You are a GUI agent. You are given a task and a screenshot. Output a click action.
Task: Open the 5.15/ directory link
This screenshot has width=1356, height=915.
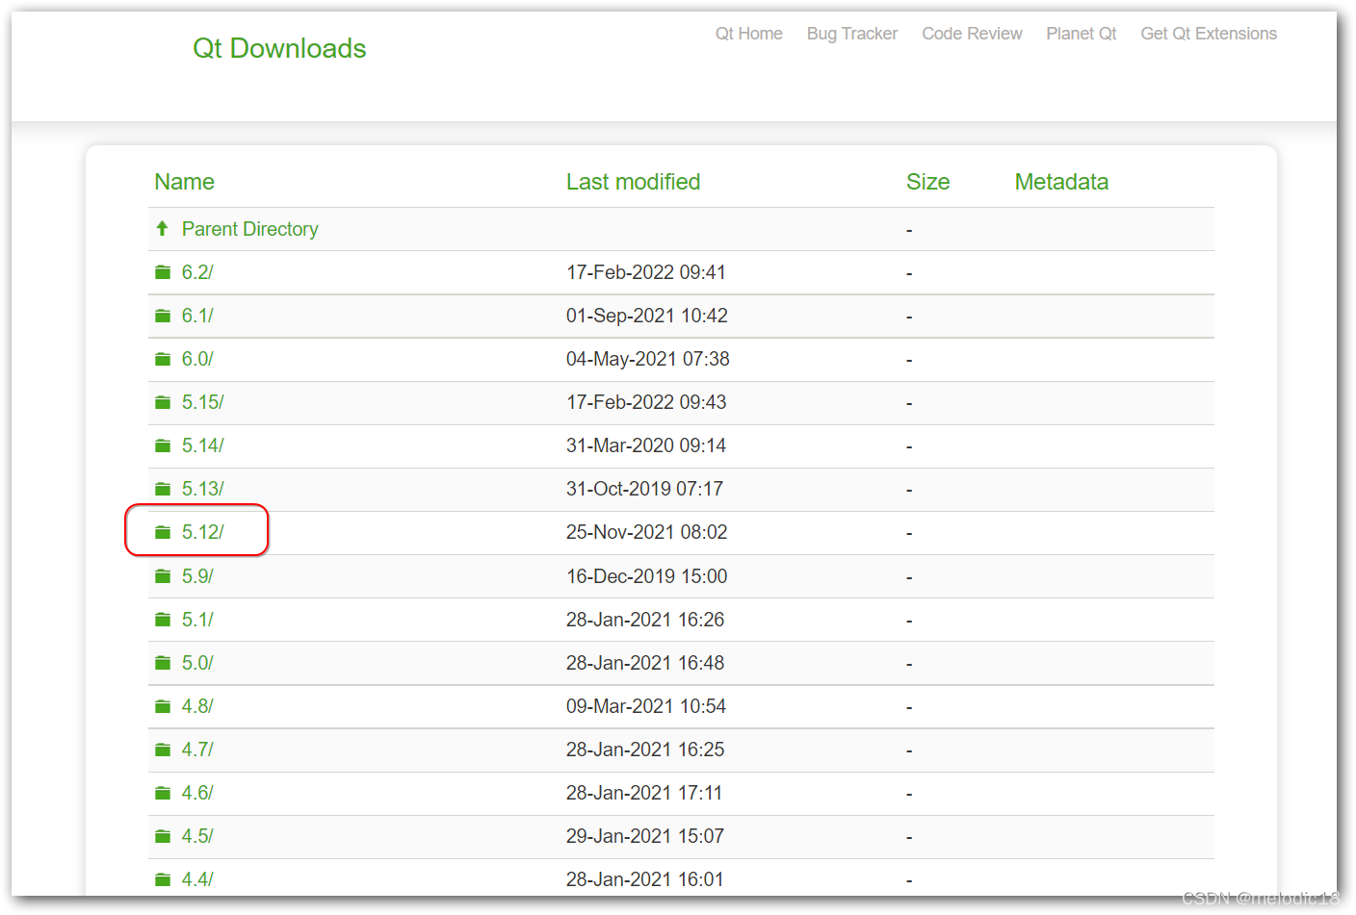(x=202, y=402)
